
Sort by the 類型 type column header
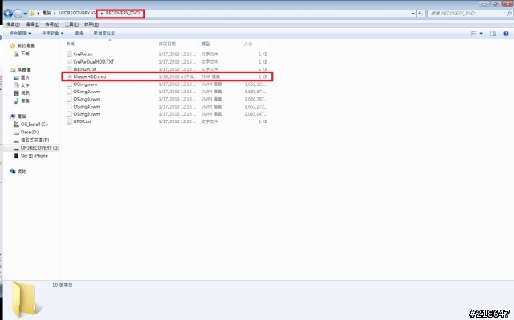206,43
